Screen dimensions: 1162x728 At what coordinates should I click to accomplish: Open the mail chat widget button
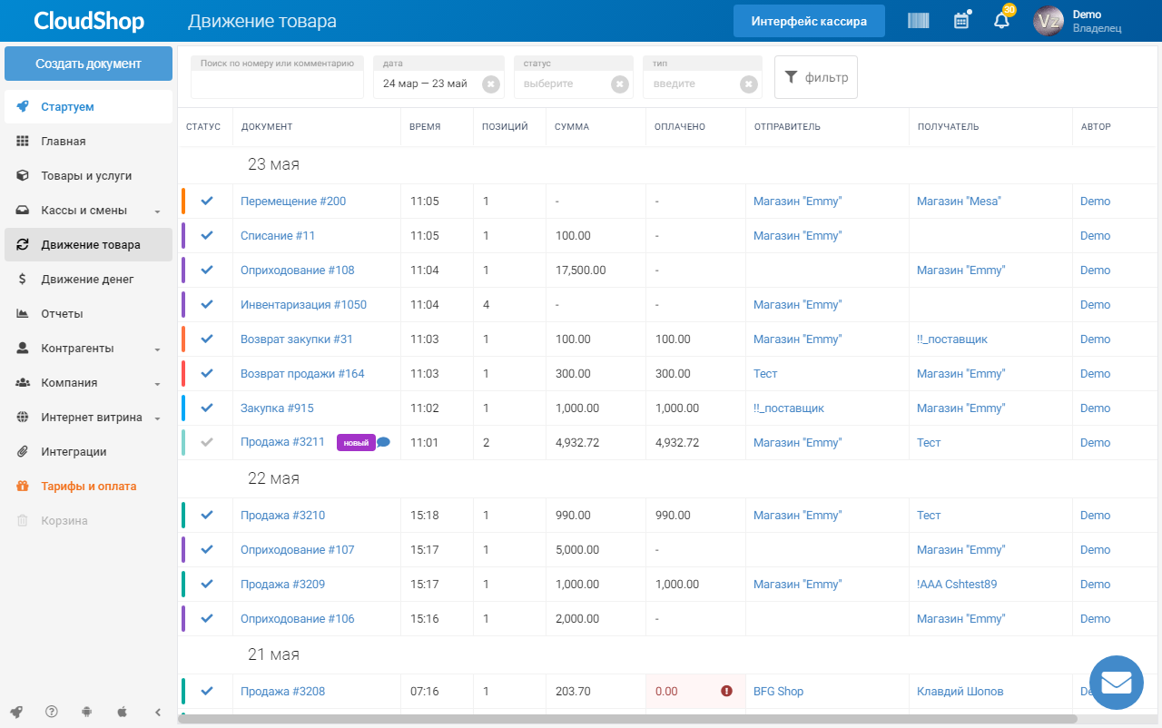click(1116, 683)
